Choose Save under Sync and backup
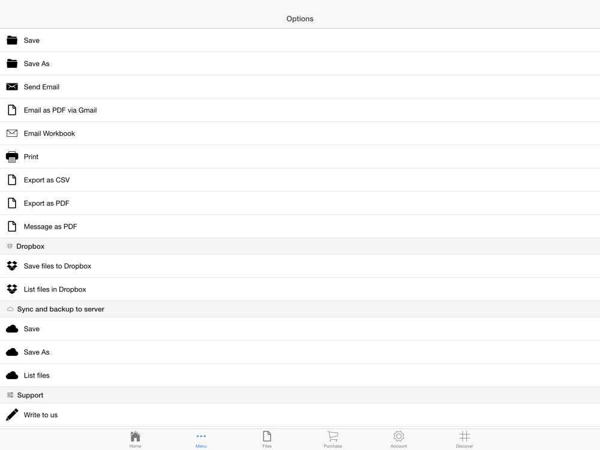The height and width of the screenshot is (450, 600). click(x=300, y=329)
